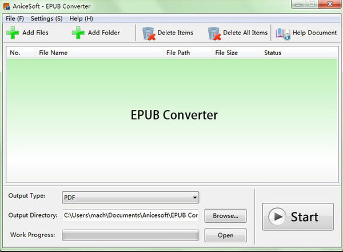
Task: Sort by the File Size column header
Action: coord(236,53)
